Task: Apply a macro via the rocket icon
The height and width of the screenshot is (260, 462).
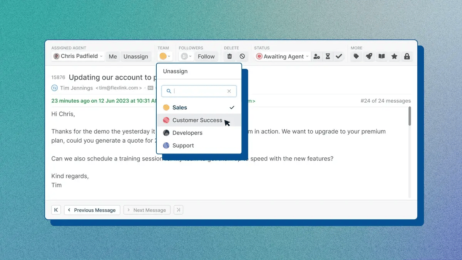Action: point(368,56)
